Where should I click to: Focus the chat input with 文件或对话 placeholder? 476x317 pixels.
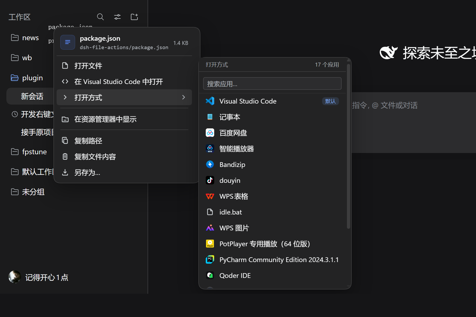414,122
